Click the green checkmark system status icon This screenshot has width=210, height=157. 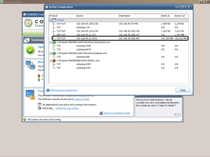click(31, 50)
